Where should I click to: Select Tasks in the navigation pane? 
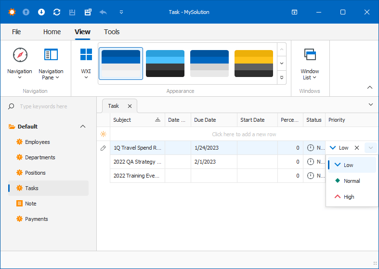[48, 188]
